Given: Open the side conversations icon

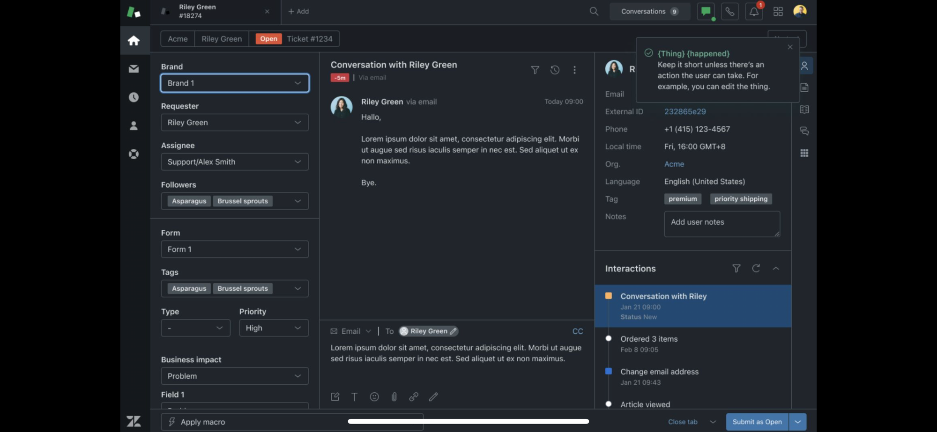Looking at the screenshot, I should click(804, 131).
